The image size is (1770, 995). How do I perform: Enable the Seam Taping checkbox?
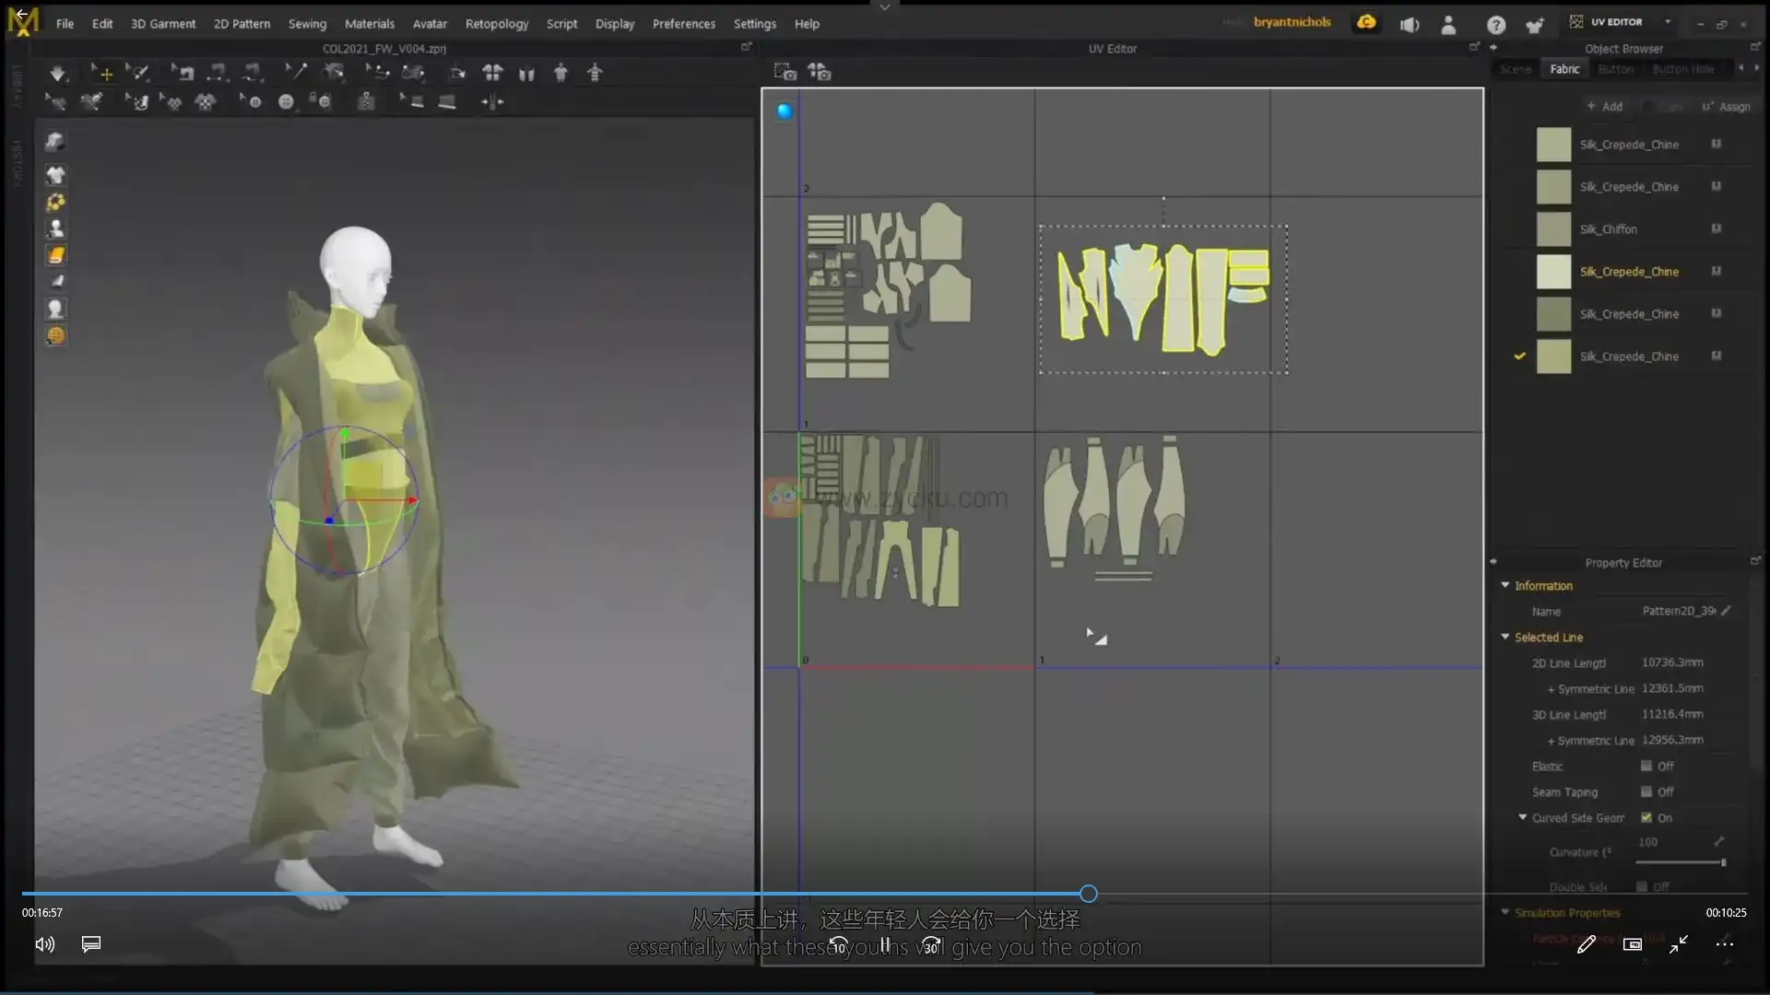click(x=1646, y=791)
